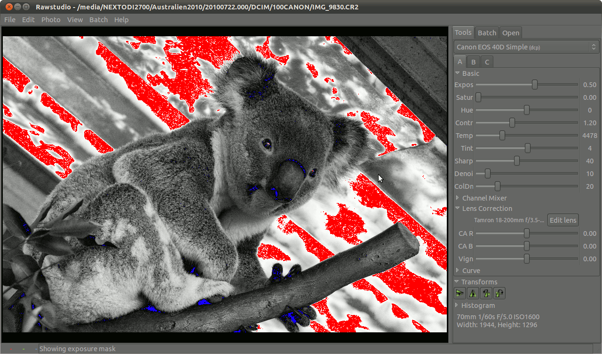Click the Contrast slider handle
The height and width of the screenshot is (354, 602).
pyautogui.click(x=512, y=123)
